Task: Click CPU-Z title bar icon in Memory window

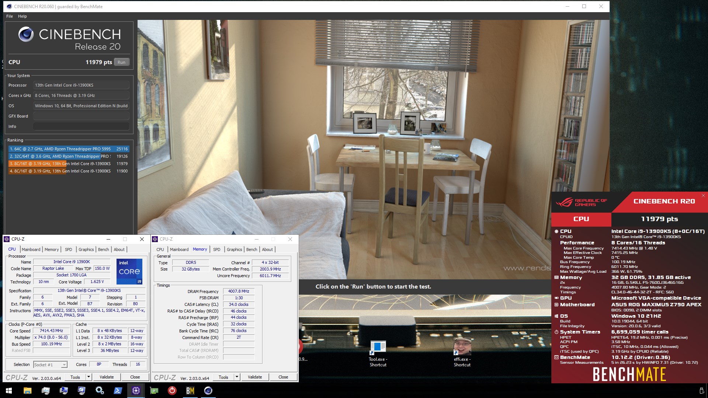Action: pos(155,239)
